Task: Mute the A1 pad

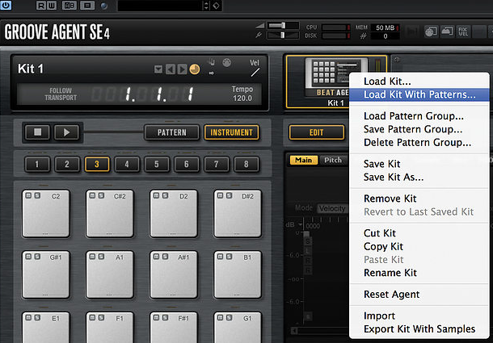Action: click(91, 257)
